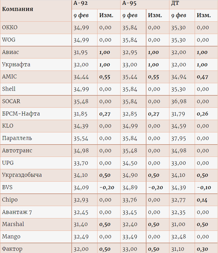Click the SOCAR diesel price 36,98
The width and height of the screenshot is (218, 253).
click(178, 101)
